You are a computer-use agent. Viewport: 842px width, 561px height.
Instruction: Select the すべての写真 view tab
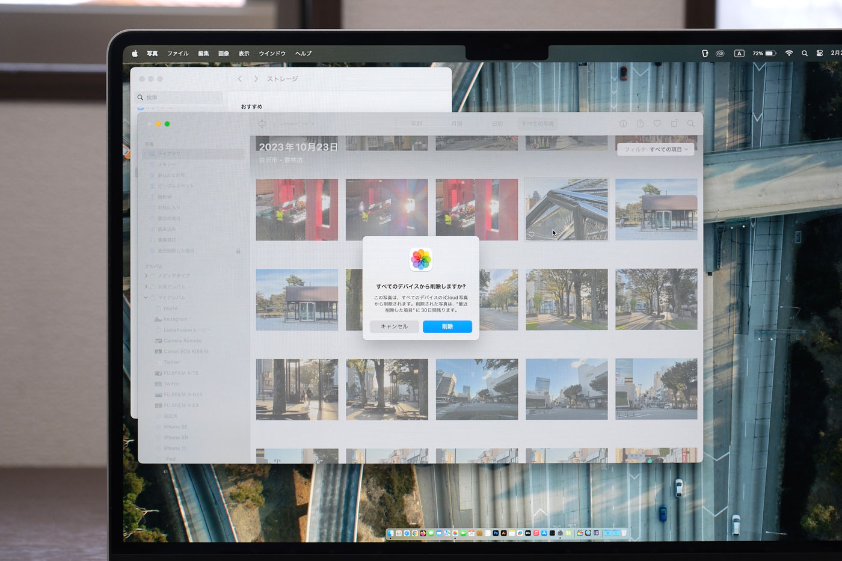pos(538,124)
